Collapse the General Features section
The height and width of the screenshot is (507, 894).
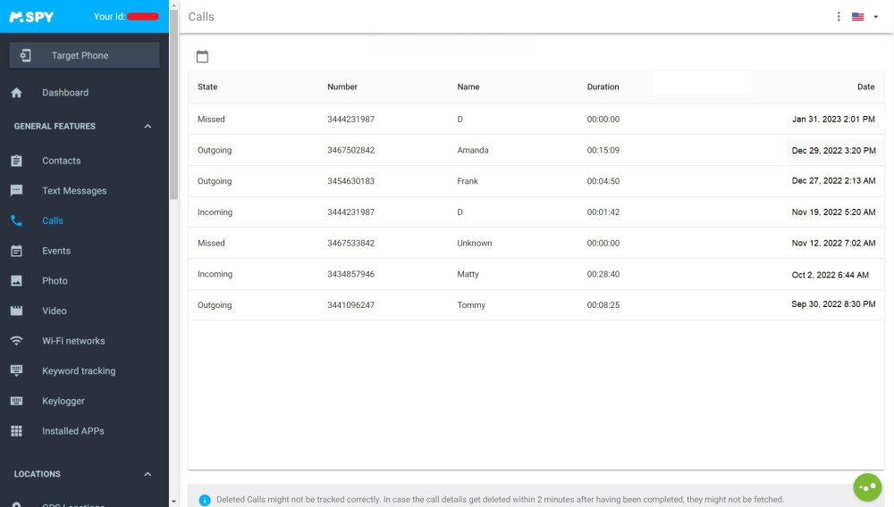[148, 127]
